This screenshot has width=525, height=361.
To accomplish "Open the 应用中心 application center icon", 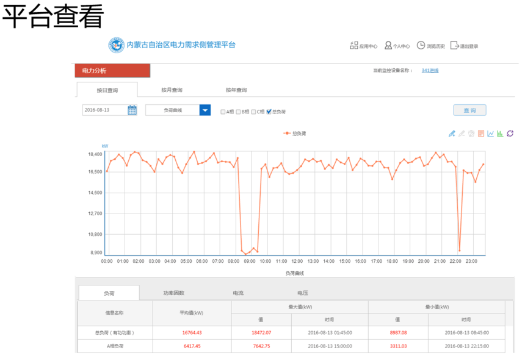I will tap(354, 45).
